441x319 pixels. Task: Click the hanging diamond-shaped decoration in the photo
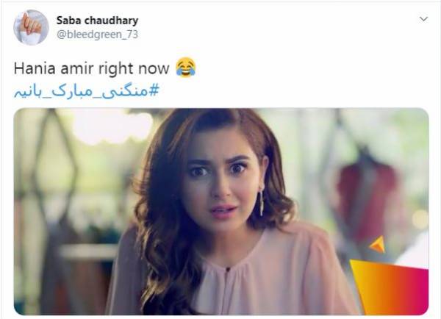pyautogui.click(x=55, y=163)
